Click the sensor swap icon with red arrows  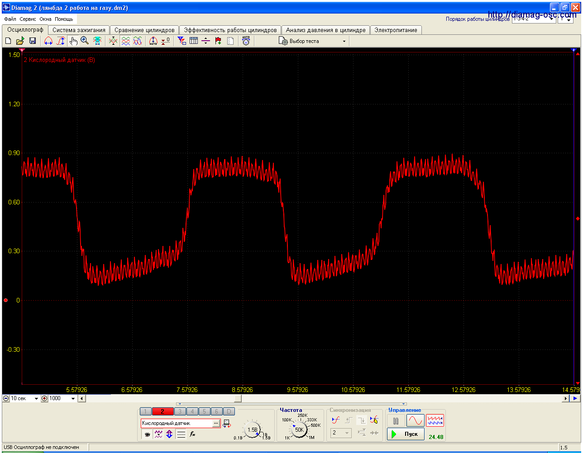click(227, 423)
